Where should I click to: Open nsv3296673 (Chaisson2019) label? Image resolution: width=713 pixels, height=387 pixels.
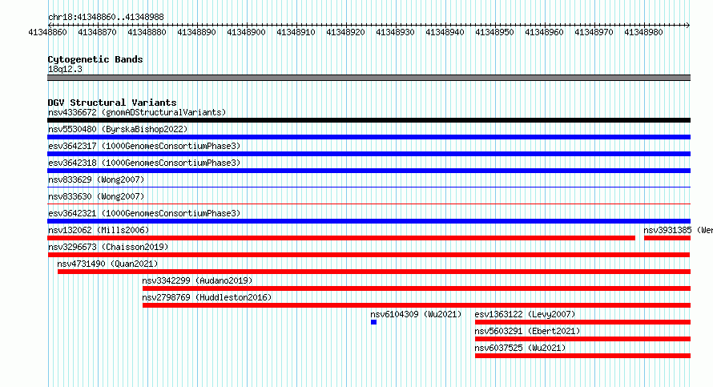pyautogui.click(x=108, y=247)
